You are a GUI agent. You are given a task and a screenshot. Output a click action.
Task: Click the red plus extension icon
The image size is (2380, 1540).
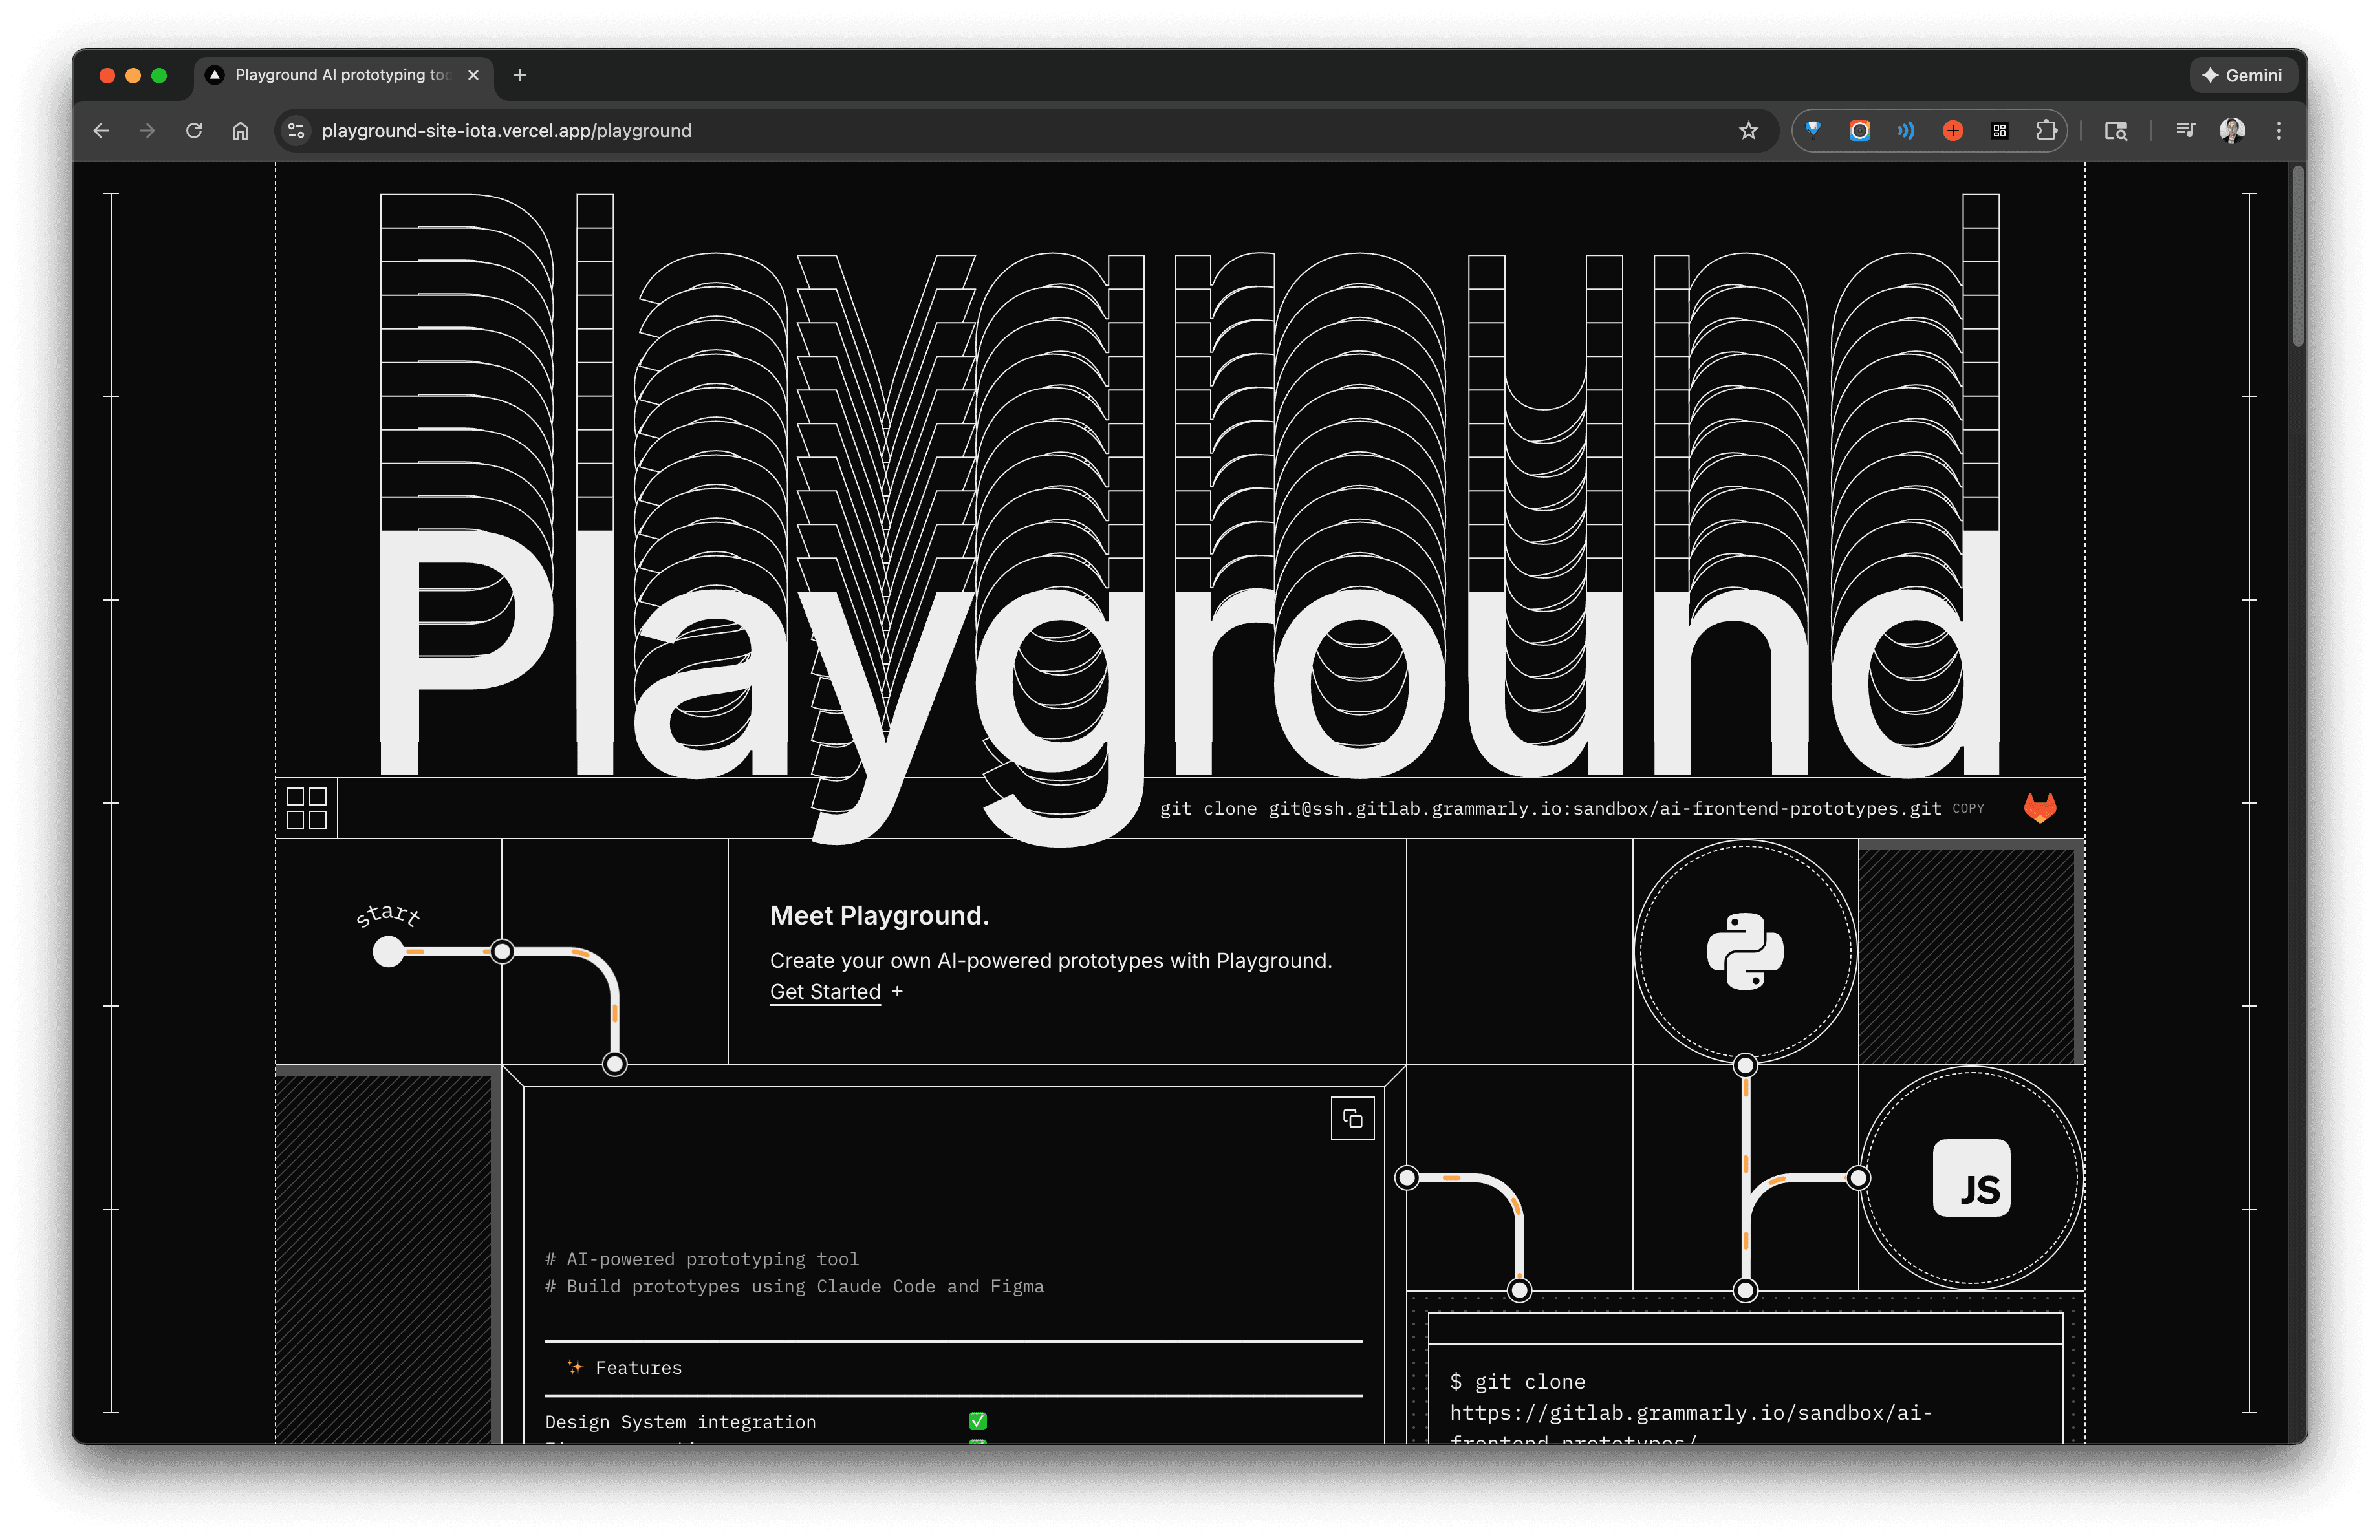(1952, 131)
